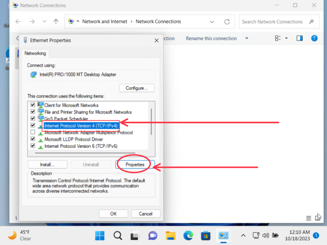Click the Up directory arrow icon
This screenshot has width=327, height=245.
pyautogui.click(x=56, y=22)
